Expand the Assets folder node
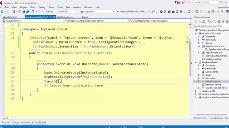This screenshot has width=229, height=128. tap(199, 75)
